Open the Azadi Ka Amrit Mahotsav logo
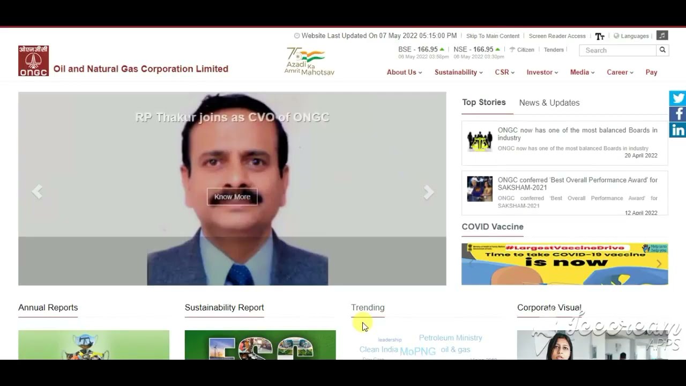The height and width of the screenshot is (386, 686). point(309,61)
